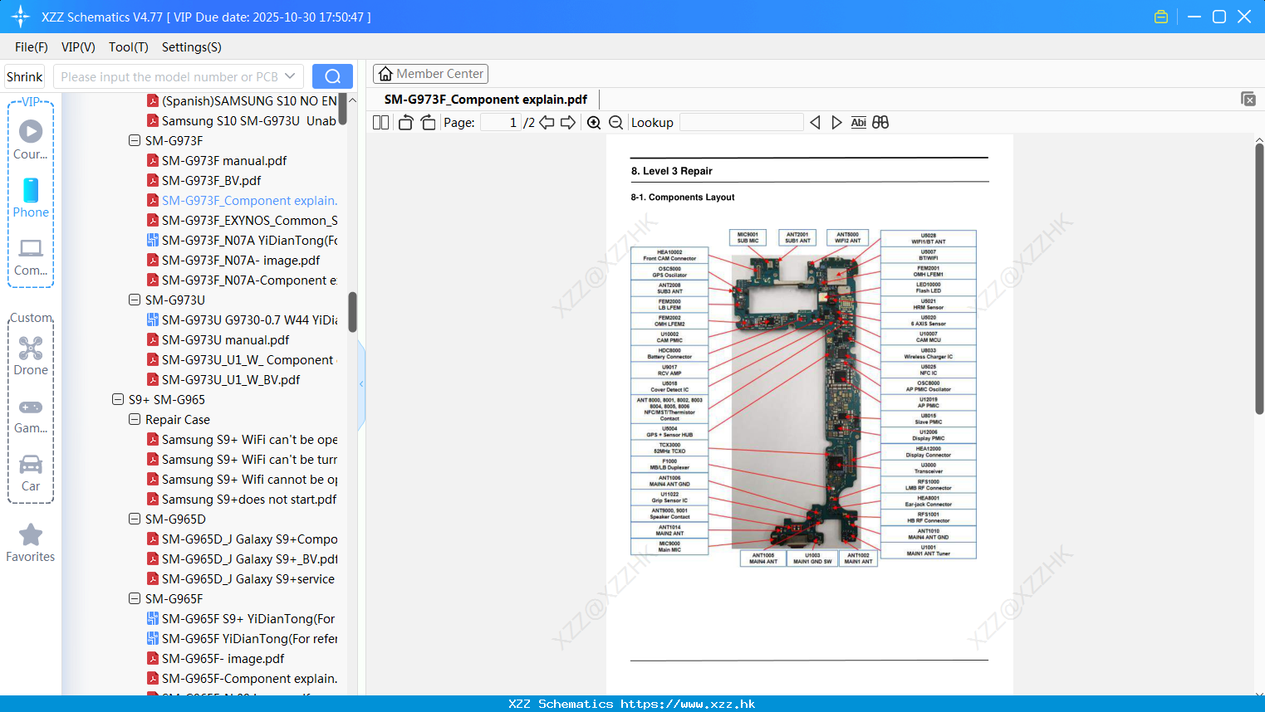Collapse S9+ SM-G965 node
This screenshot has height=712, width=1265.
point(118,400)
